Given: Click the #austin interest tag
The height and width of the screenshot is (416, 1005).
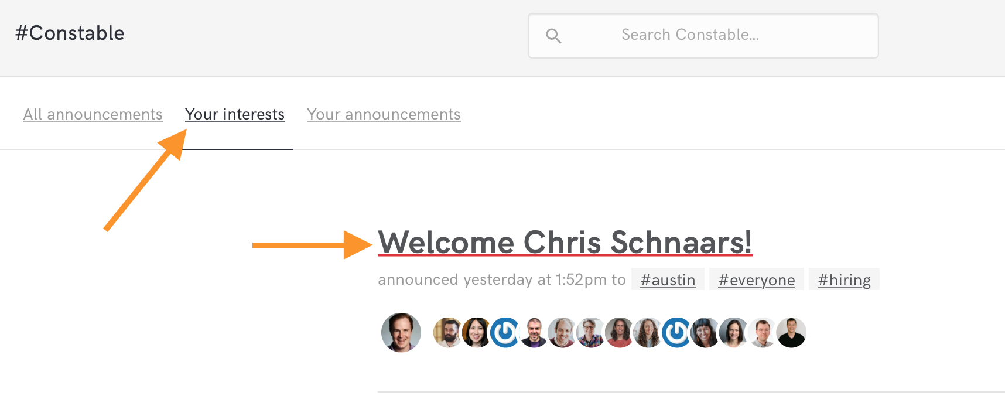Looking at the screenshot, I should click(x=667, y=279).
